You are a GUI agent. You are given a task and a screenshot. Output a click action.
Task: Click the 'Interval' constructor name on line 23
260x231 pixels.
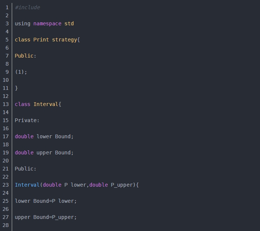[27, 185]
